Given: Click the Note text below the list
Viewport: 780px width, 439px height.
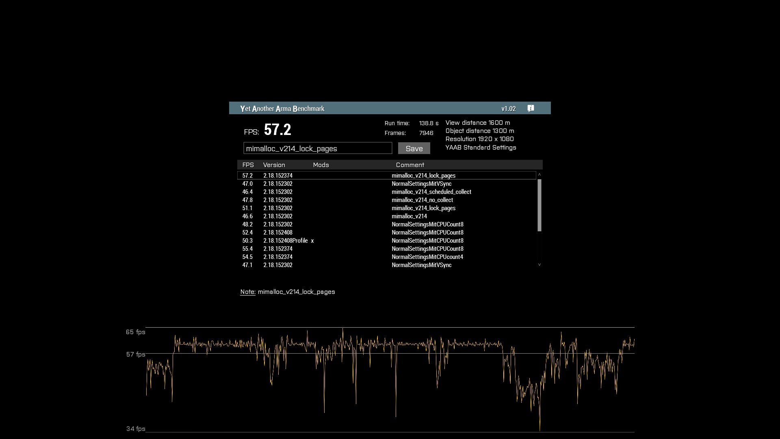Looking at the screenshot, I should (x=288, y=292).
